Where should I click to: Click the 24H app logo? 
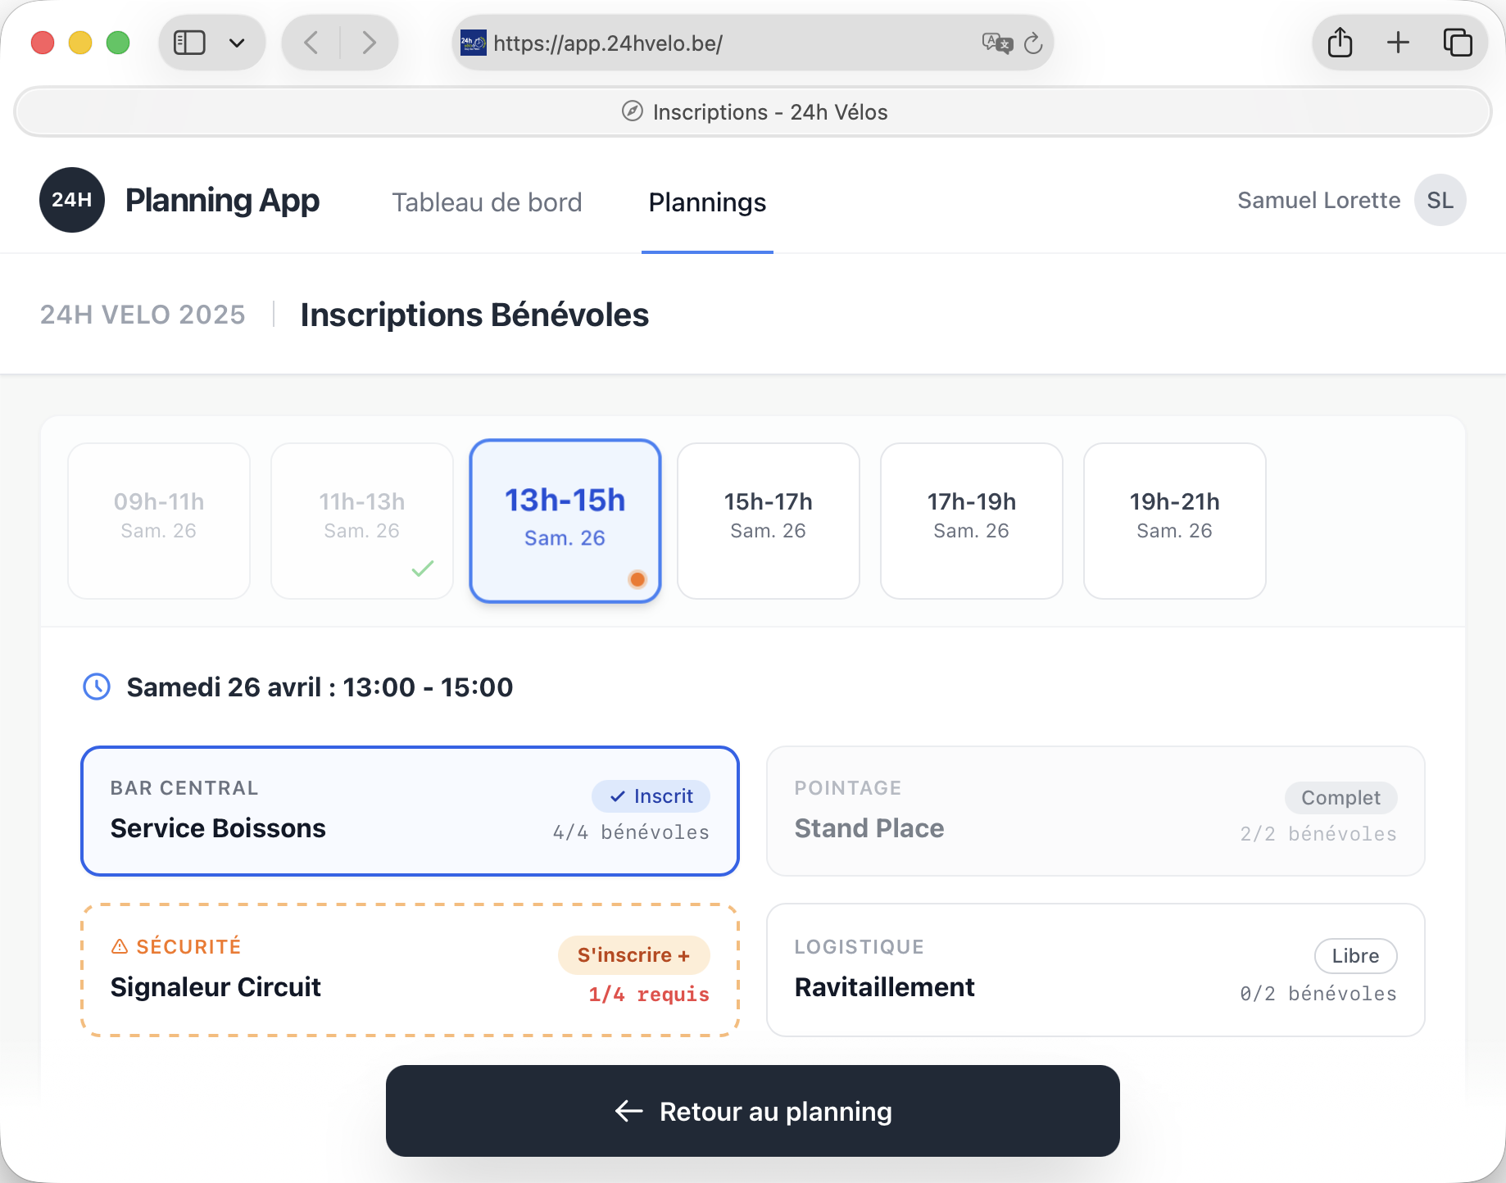point(72,200)
